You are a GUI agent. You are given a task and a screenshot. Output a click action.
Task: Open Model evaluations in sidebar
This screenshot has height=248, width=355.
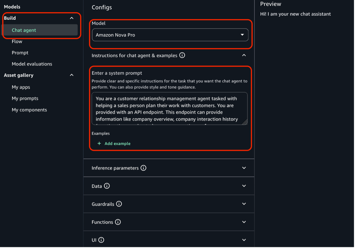coord(32,64)
